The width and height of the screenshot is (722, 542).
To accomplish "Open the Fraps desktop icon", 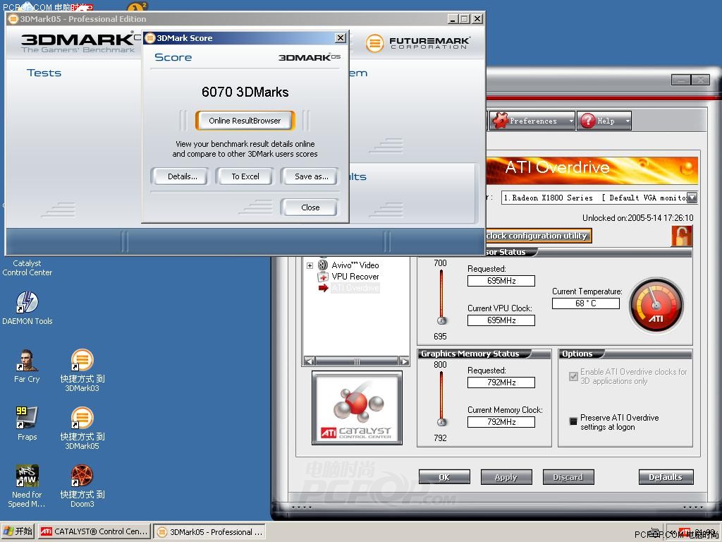I will click(27, 418).
